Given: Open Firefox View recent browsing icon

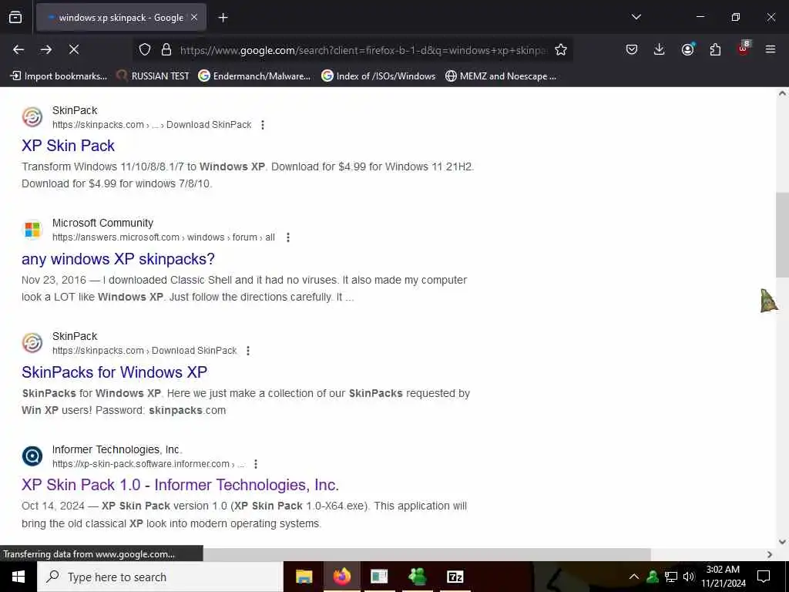Looking at the screenshot, I should pos(15,17).
